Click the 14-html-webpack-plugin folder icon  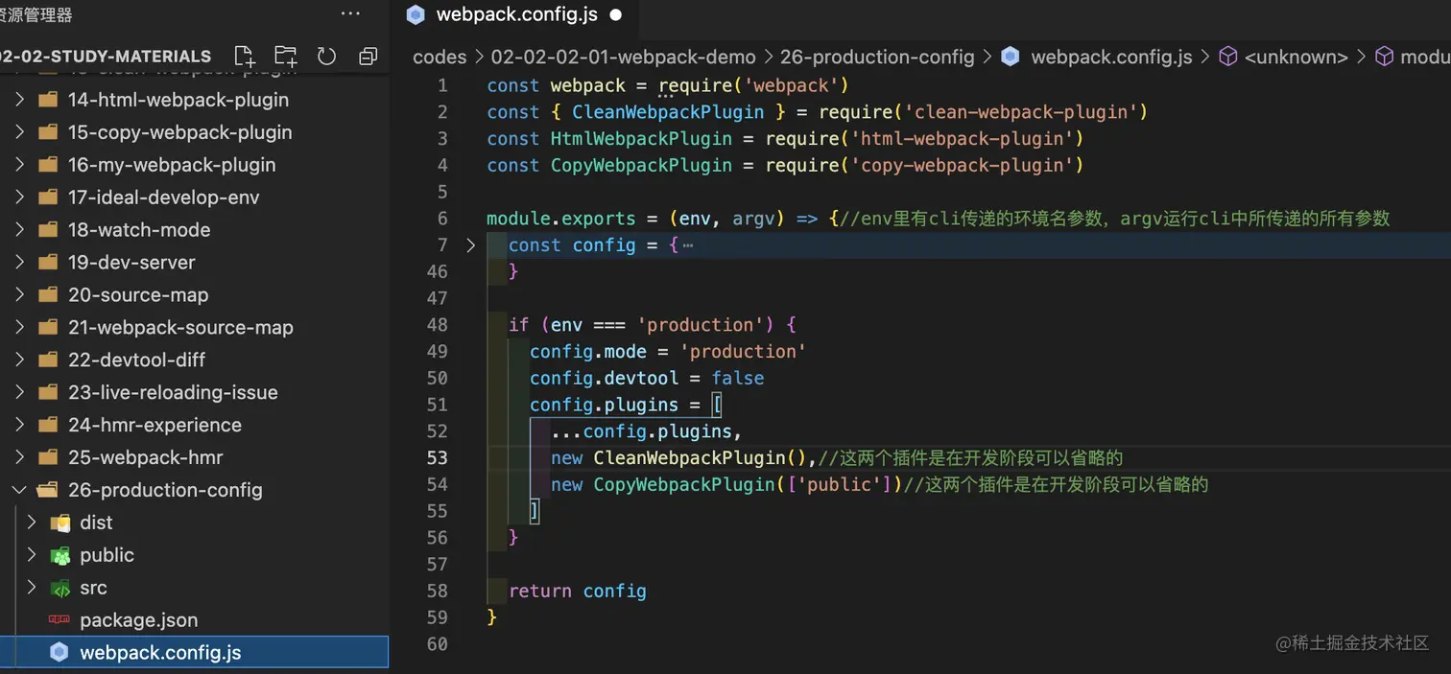coord(48,100)
